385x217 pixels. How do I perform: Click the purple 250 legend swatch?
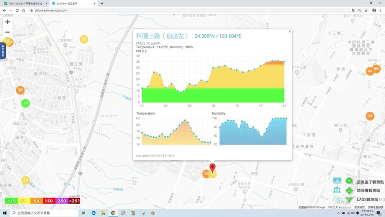pyautogui.click(x=61, y=201)
